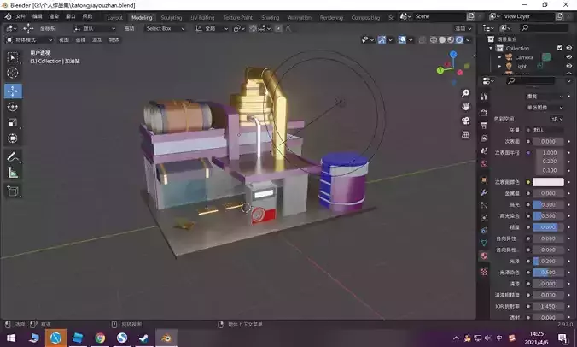
Task: Open the Select Box drag dropdown
Action: (166, 28)
